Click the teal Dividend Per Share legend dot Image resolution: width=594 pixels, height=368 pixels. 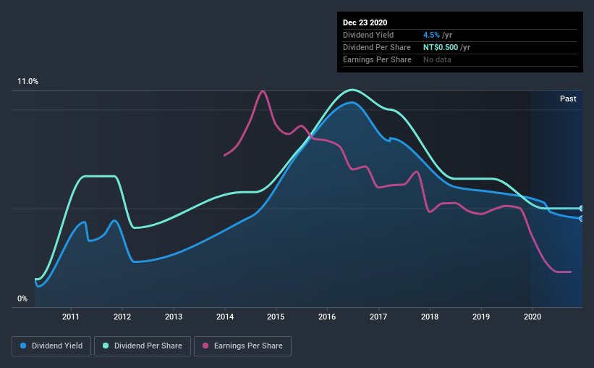pos(106,346)
